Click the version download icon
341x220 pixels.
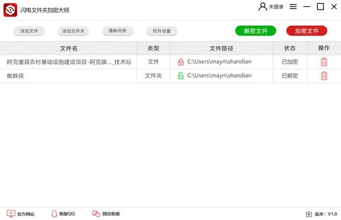pos(309,214)
